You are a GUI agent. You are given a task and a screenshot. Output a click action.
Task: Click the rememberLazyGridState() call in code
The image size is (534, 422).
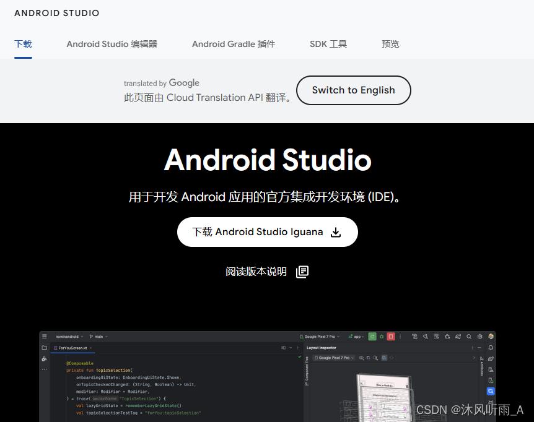pyautogui.click(x=153, y=406)
